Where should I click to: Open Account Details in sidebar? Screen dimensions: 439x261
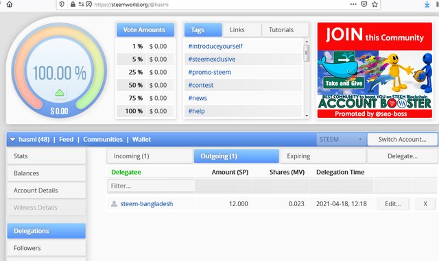point(46,190)
